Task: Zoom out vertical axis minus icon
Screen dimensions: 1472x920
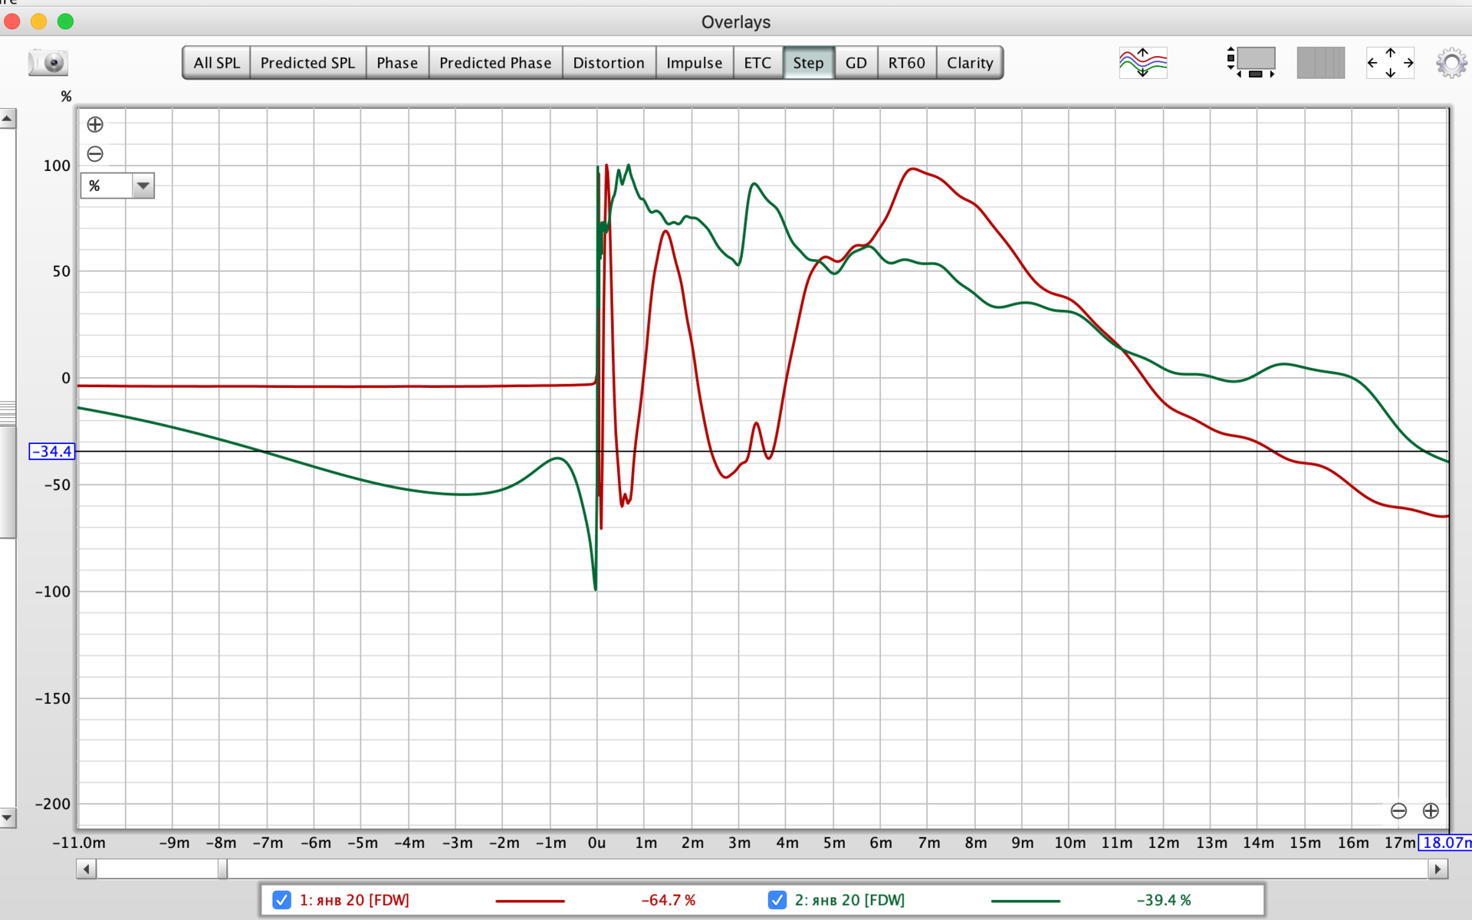Action: coord(95,154)
